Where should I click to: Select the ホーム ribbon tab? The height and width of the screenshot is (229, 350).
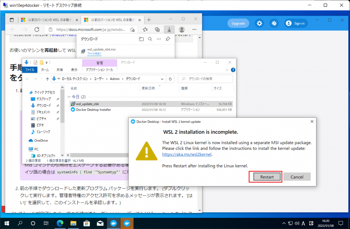click(x=45, y=70)
